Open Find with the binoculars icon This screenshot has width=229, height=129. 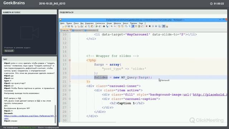(x=104, y=26)
